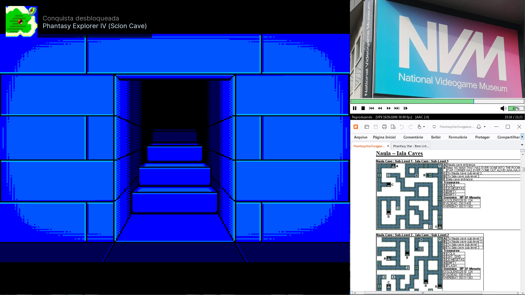Skip to previous track in player
The width and height of the screenshot is (525, 295).
point(371,108)
